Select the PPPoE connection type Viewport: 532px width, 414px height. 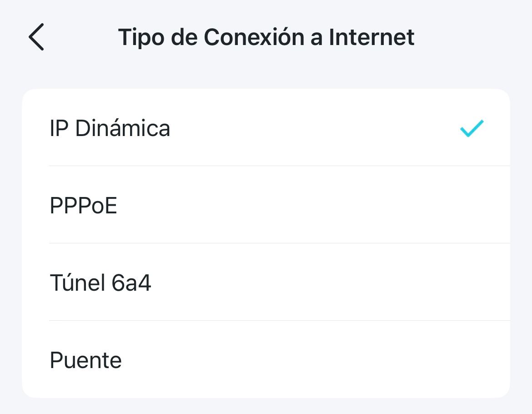pos(266,206)
